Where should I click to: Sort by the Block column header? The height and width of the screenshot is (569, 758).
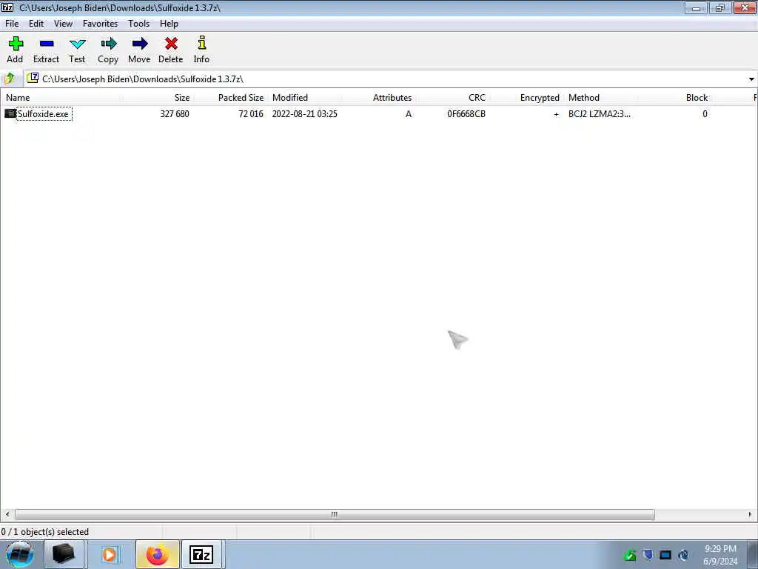tap(676, 97)
